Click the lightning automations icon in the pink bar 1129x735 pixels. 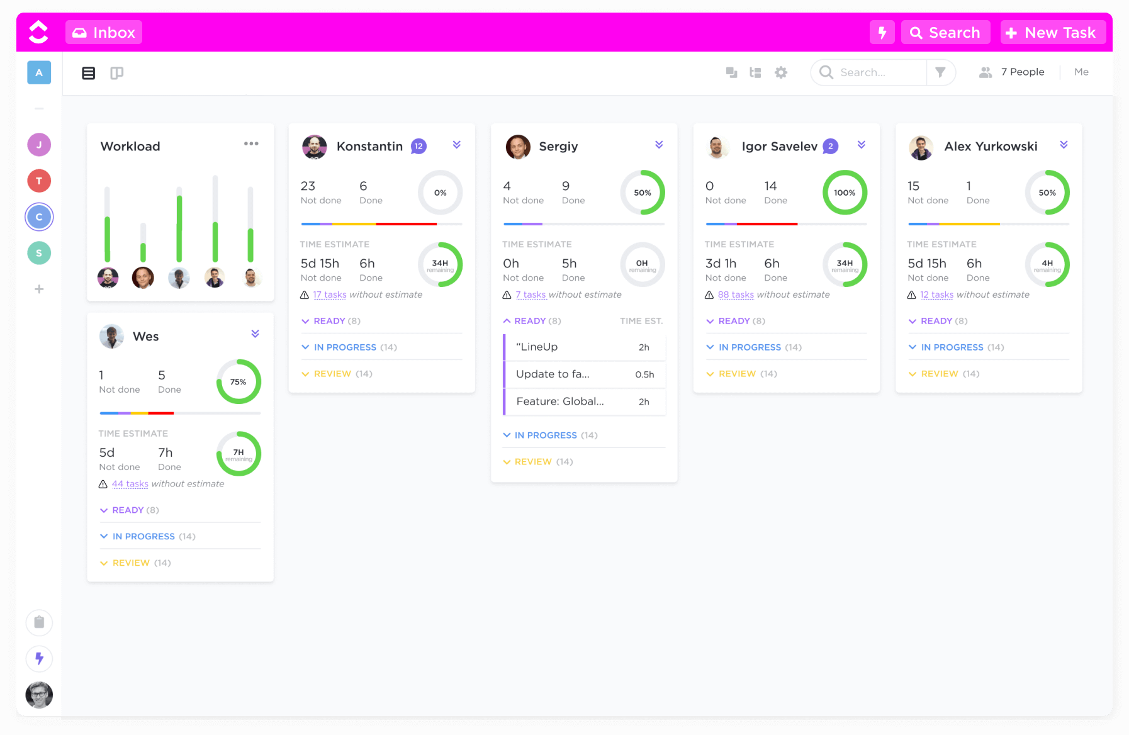click(882, 32)
